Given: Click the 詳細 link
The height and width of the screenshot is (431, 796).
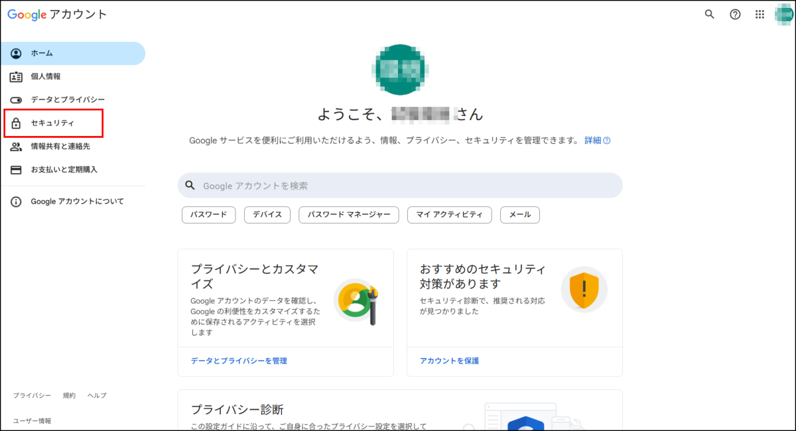Looking at the screenshot, I should point(592,141).
